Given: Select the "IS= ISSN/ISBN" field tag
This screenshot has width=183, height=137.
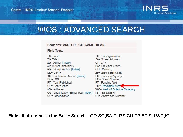Looking at the screenshot, I should (105, 93).
